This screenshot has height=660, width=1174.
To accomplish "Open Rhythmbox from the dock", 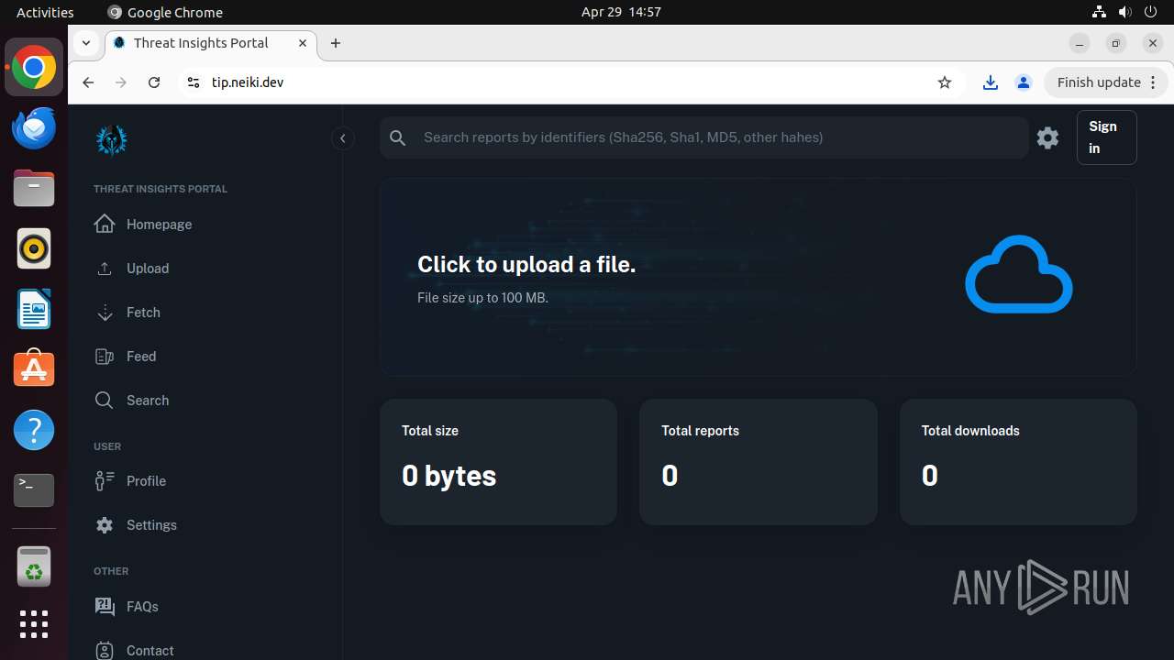I will pos(34,249).
